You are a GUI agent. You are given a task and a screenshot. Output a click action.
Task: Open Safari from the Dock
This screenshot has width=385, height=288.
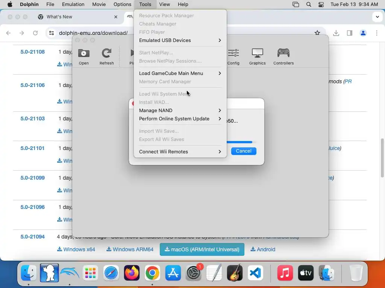[x=111, y=273]
